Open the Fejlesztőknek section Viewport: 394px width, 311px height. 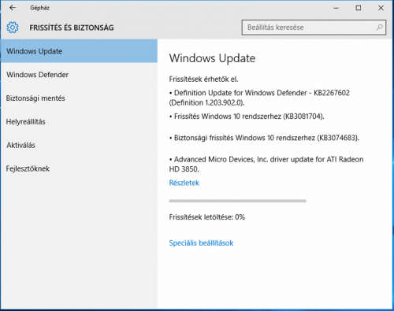tap(79, 168)
